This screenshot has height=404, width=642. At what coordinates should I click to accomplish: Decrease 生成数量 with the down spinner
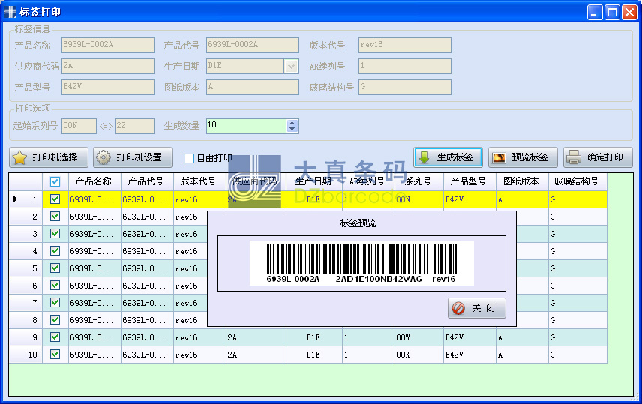(x=292, y=129)
